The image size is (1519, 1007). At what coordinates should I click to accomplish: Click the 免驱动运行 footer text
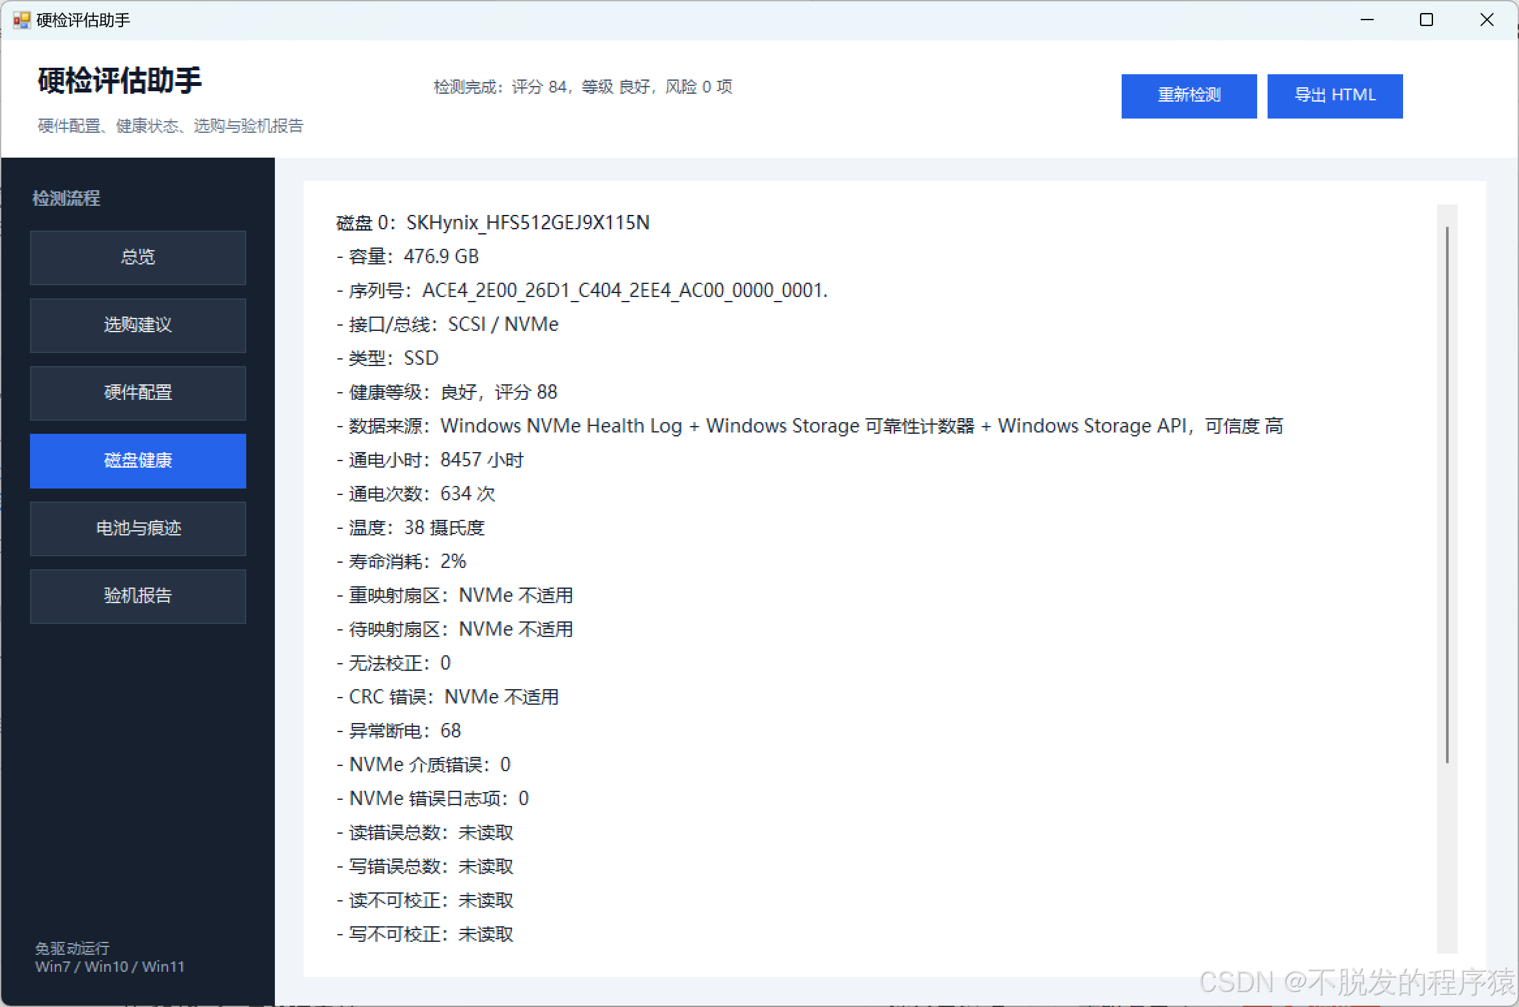72,948
